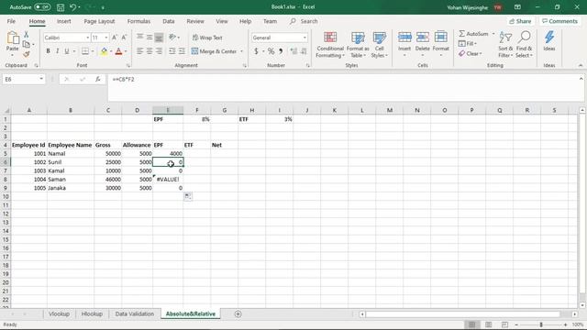587x330 pixels.
Task: Save the workbook with the disk icon
Action: coord(61,7)
